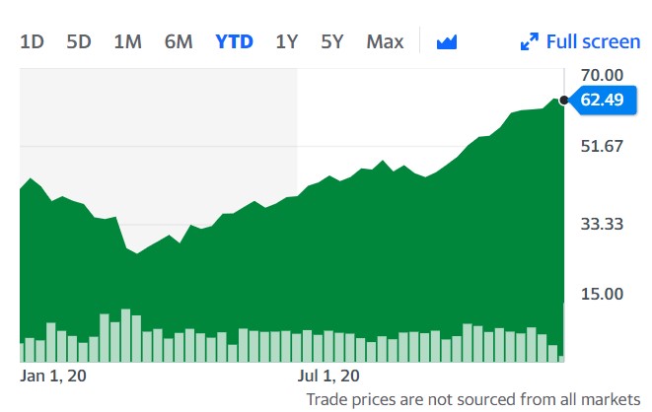Select the YTD range tab

coord(234,41)
